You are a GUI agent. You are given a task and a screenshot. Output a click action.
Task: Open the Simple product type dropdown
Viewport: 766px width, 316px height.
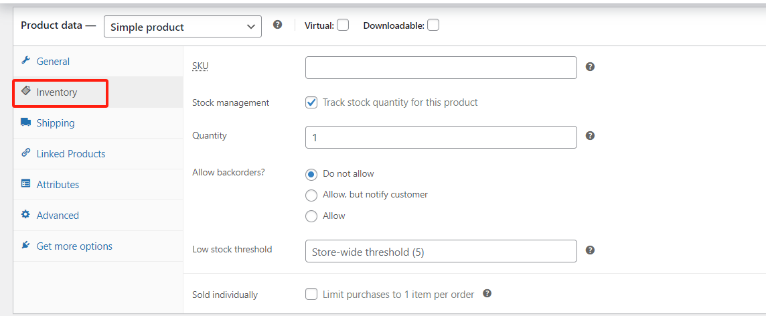[182, 27]
